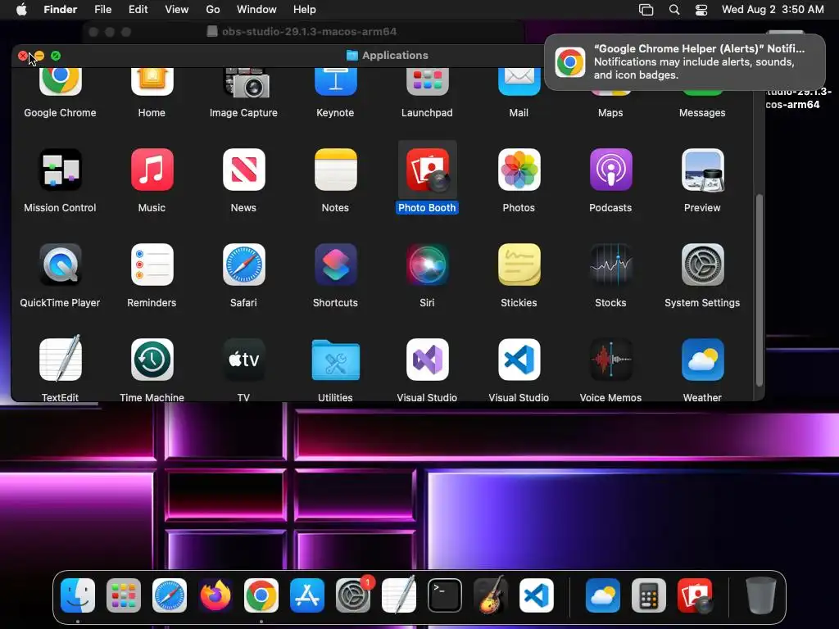The image size is (839, 629).
Task: Open the Notes app icon
Action: 335,170
